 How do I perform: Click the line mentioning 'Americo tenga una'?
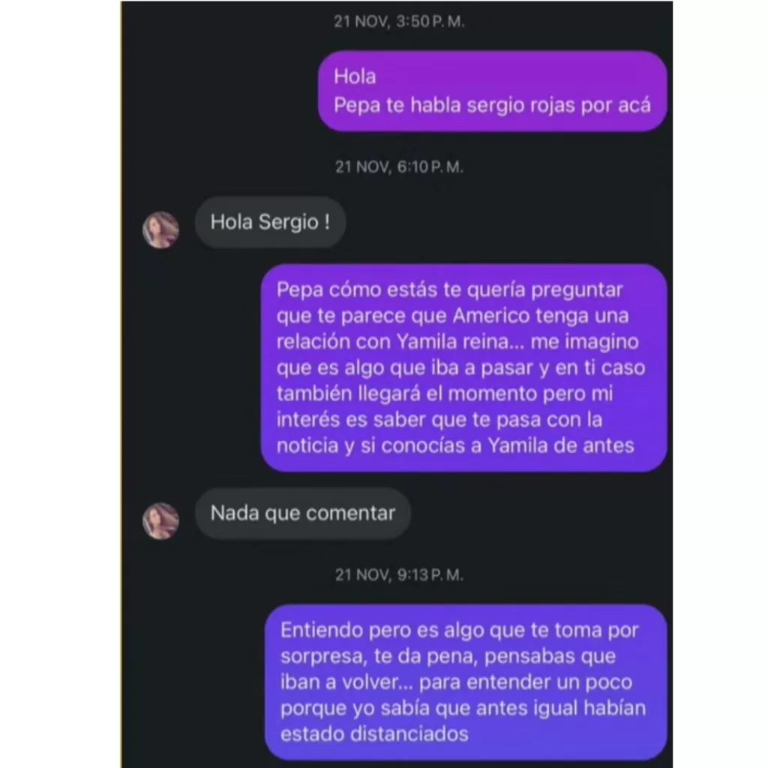452,316
